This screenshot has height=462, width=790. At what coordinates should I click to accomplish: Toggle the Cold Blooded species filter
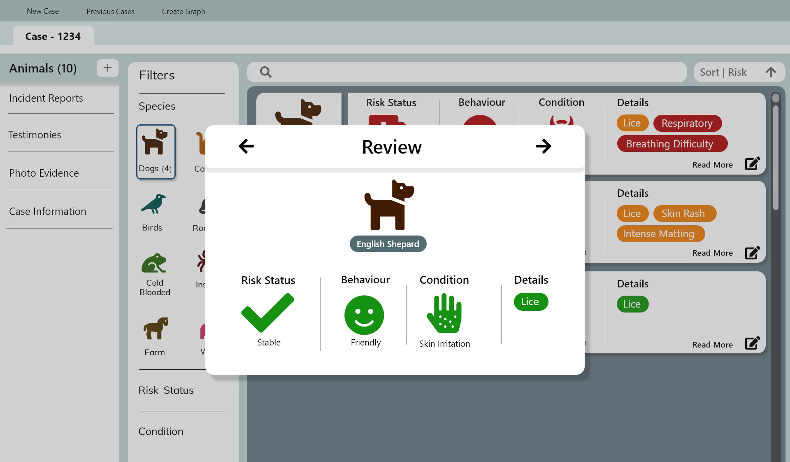click(154, 274)
